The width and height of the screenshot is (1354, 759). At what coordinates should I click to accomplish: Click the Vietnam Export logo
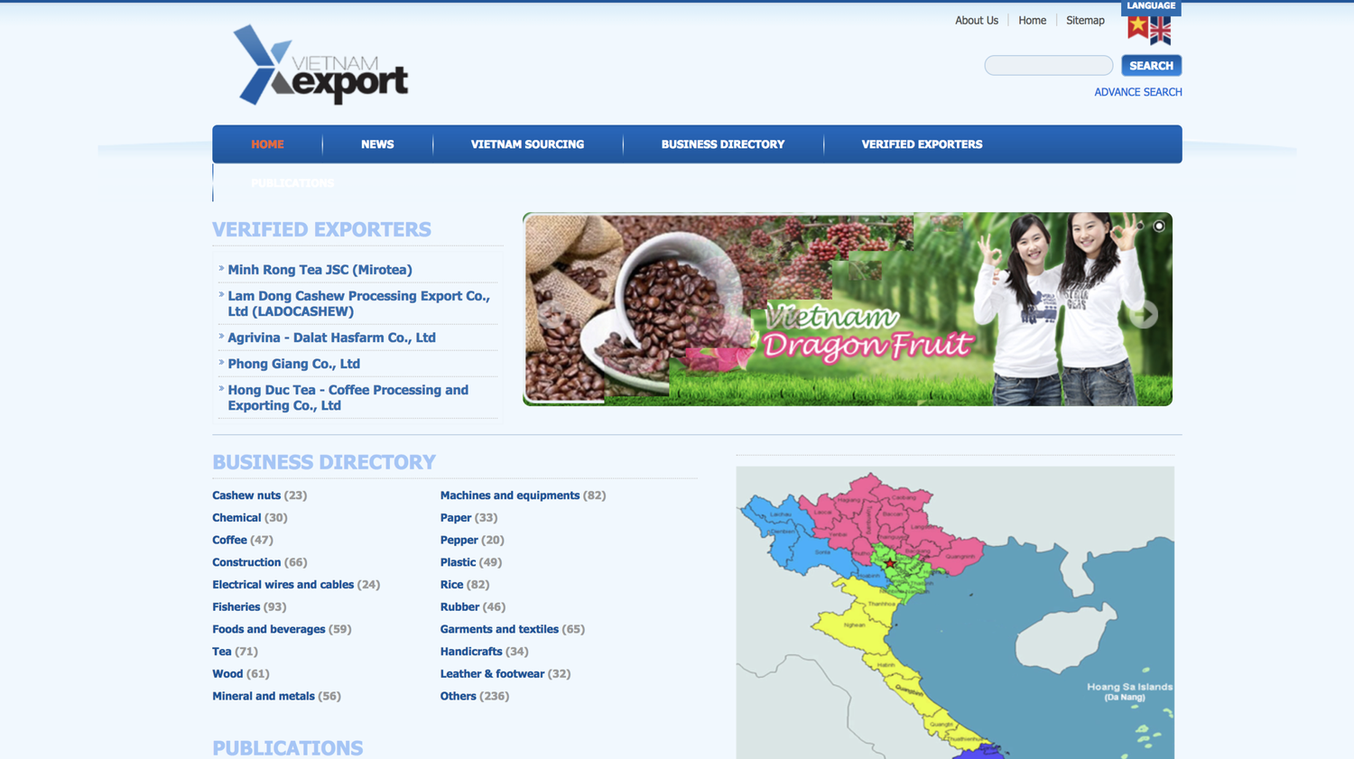click(x=320, y=65)
